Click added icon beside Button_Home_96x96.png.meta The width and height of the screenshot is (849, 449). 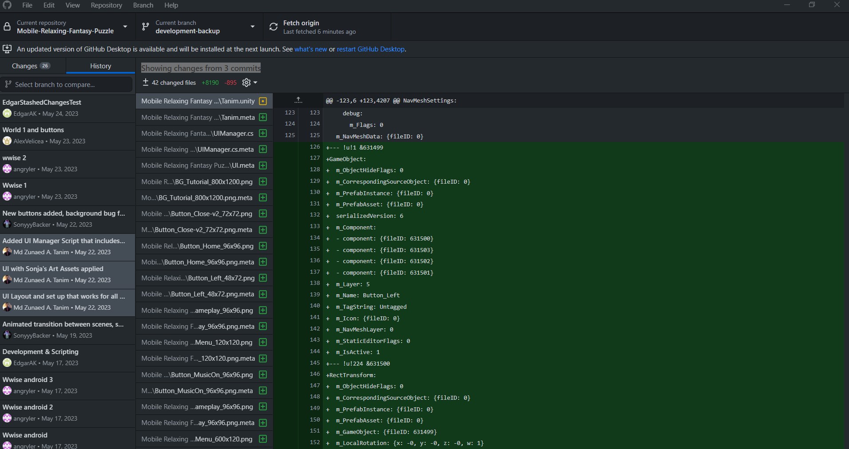263,262
